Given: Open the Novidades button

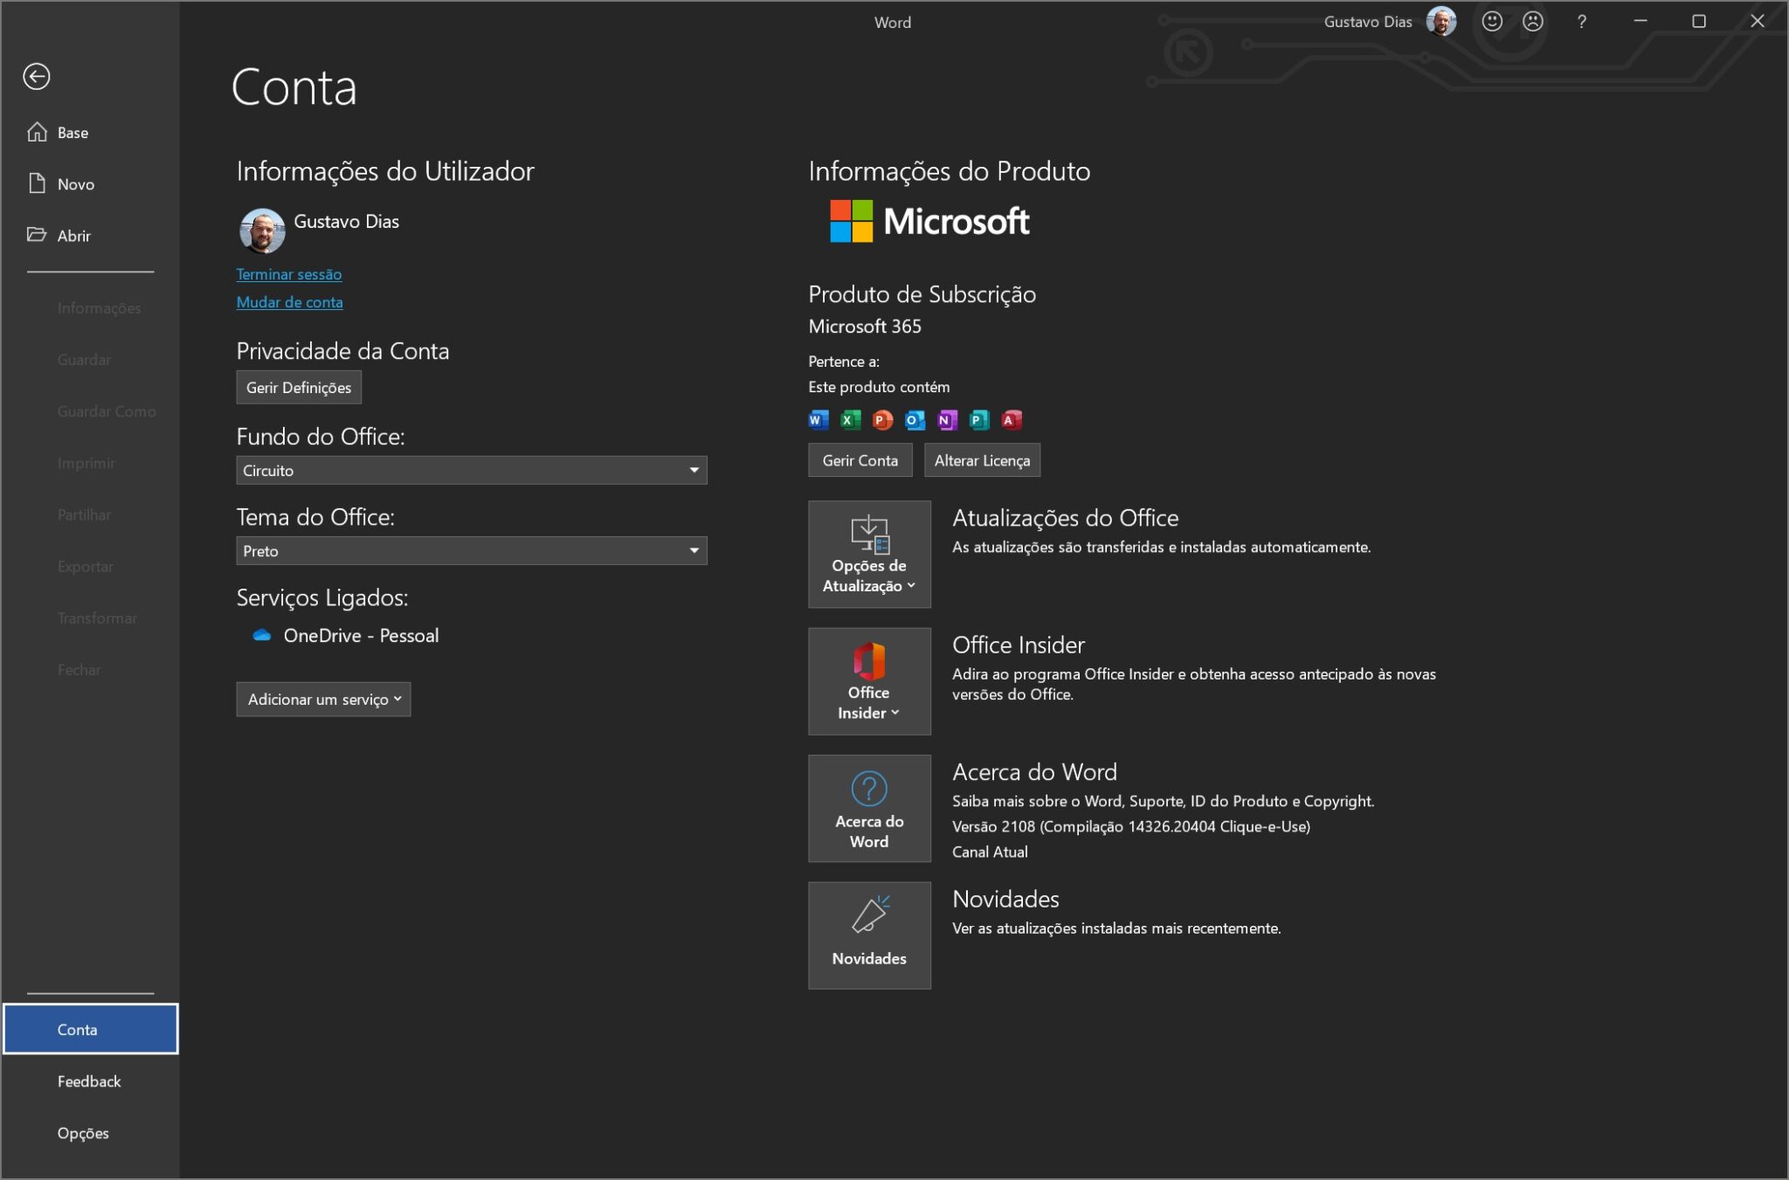Looking at the screenshot, I should coord(869,935).
